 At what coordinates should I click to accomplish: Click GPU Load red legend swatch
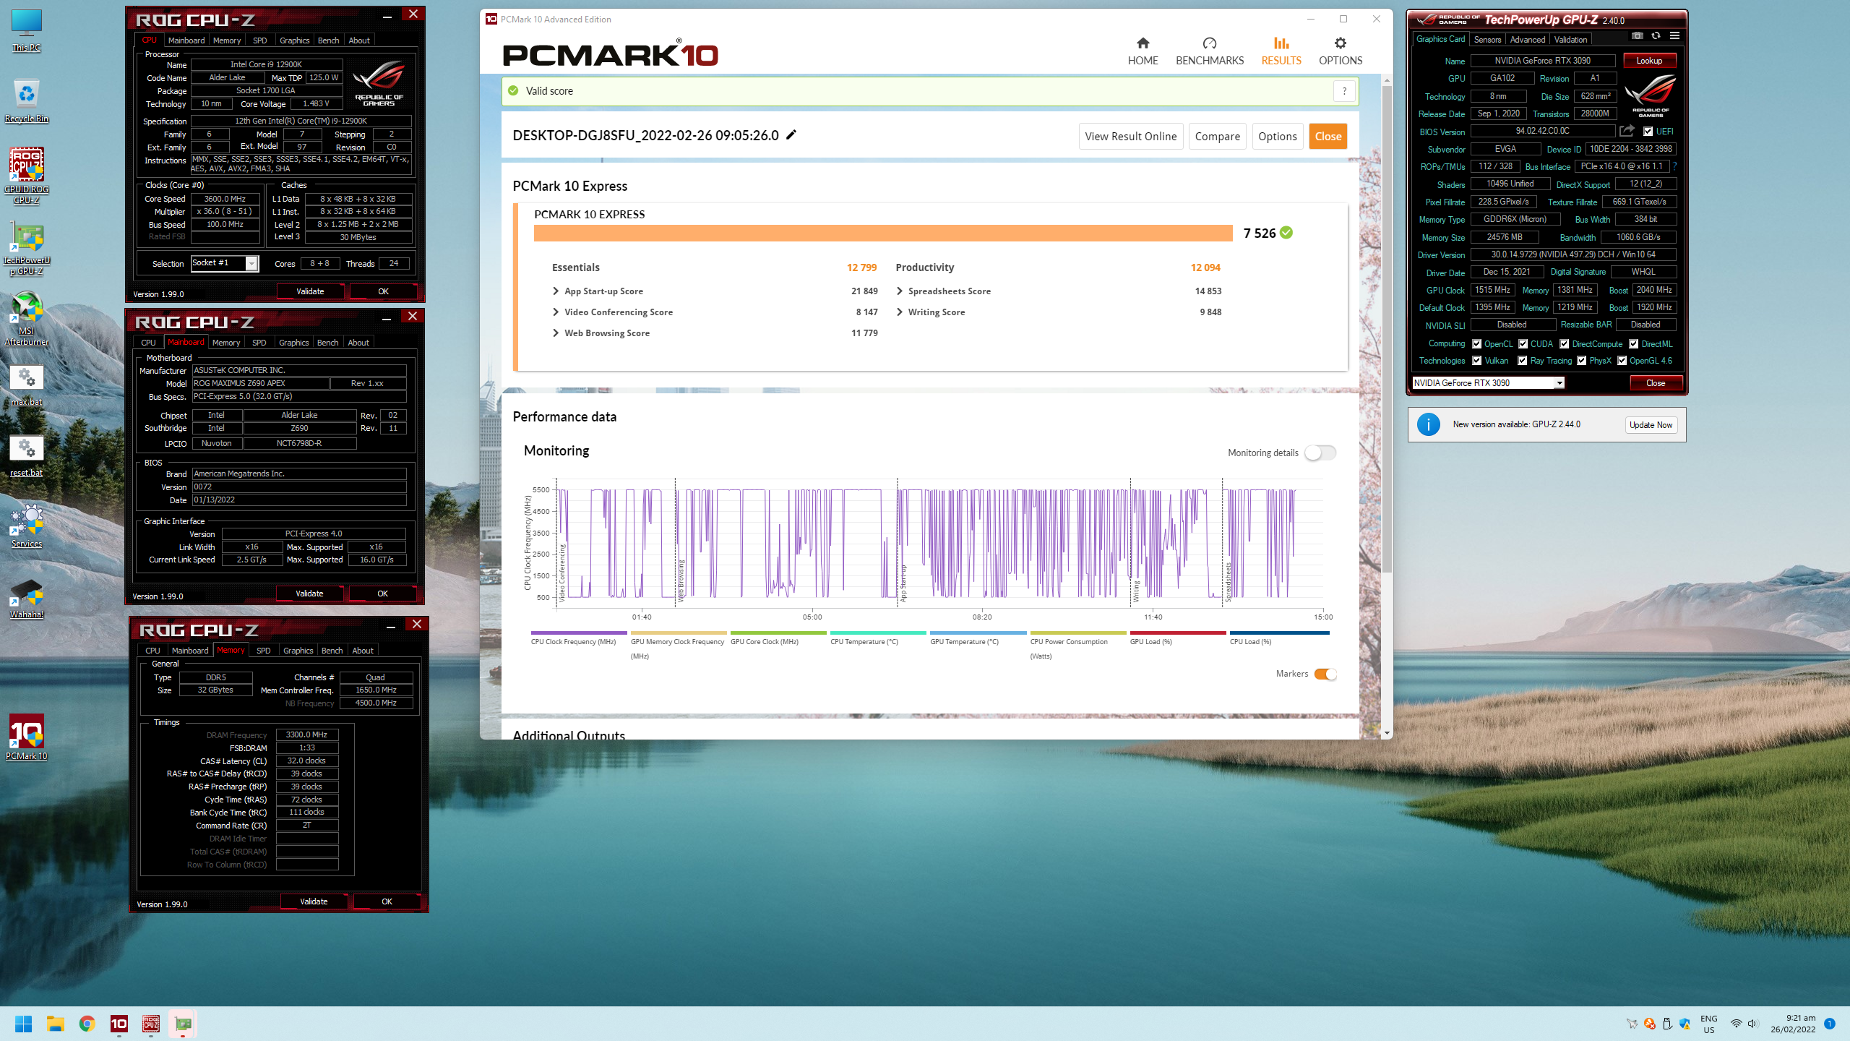1178,633
